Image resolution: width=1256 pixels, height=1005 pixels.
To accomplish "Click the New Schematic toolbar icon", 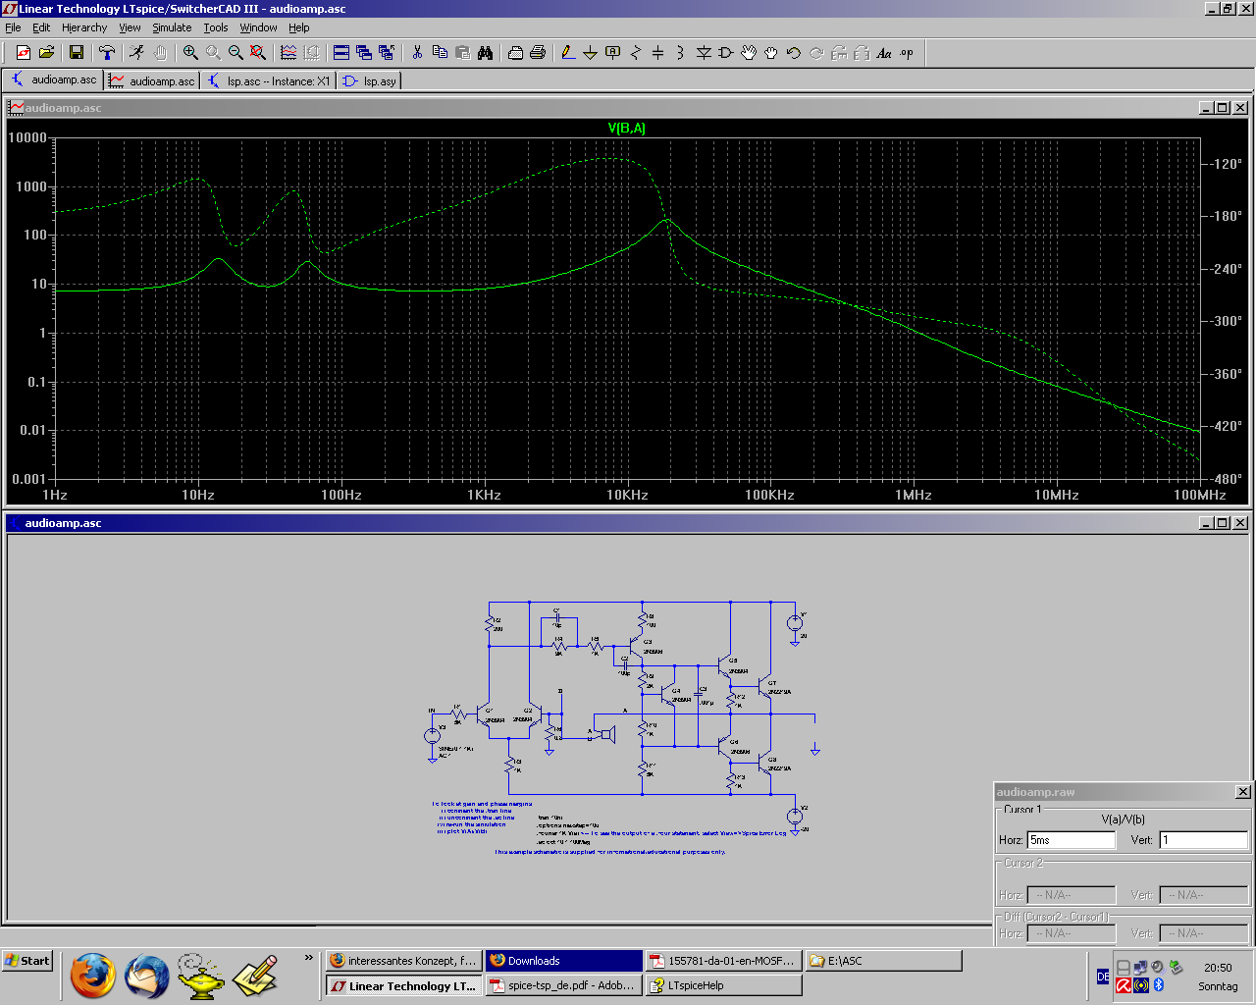I will pos(24,53).
